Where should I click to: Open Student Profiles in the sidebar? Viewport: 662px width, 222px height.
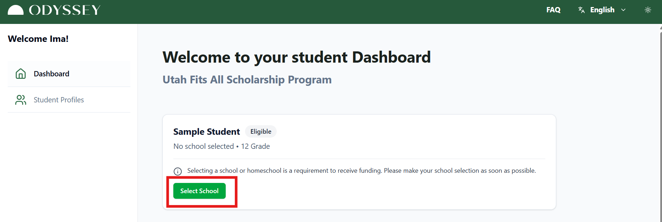click(59, 100)
